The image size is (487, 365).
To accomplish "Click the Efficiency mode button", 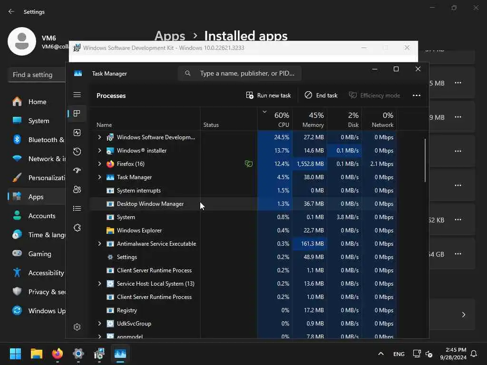I will pos(375,95).
